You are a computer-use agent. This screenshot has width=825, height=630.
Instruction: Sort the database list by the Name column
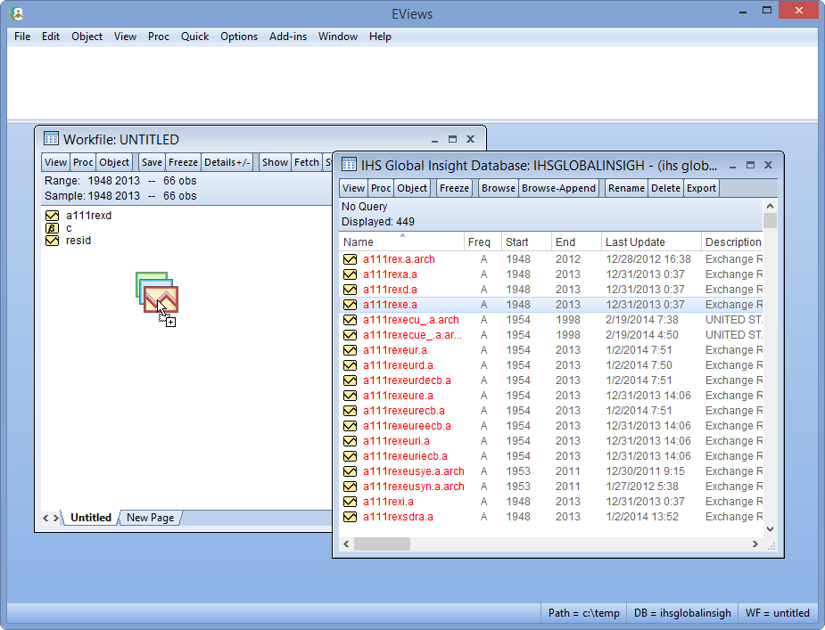359,241
